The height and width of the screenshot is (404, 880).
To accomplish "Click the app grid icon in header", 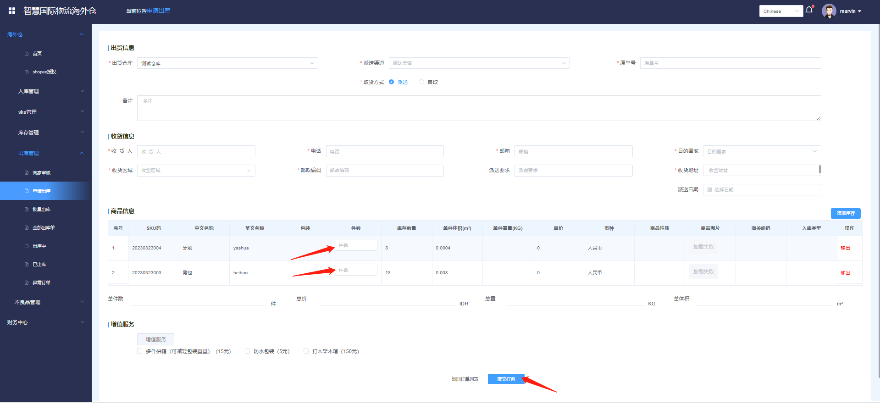I will click(x=12, y=11).
